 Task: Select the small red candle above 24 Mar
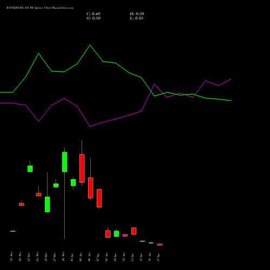[x=39, y=194]
